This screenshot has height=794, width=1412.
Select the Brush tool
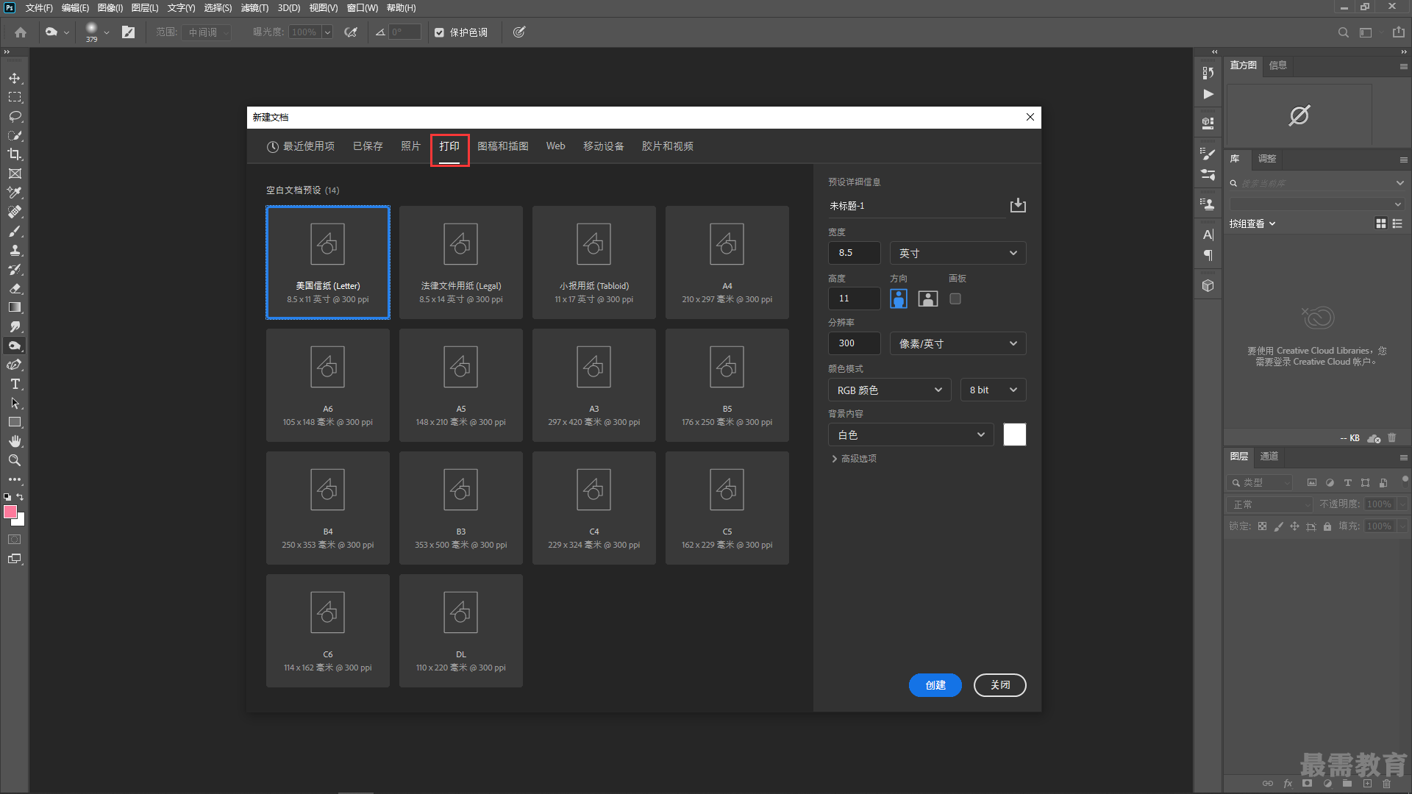click(15, 231)
